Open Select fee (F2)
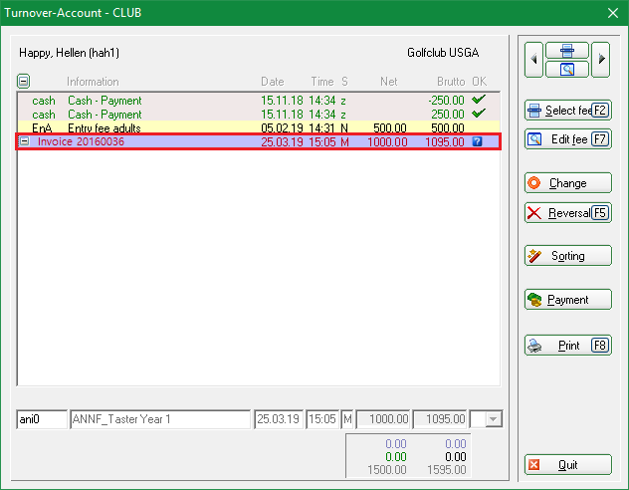Image resolution: width=629 pixels, height=490 pixels. 568,111
